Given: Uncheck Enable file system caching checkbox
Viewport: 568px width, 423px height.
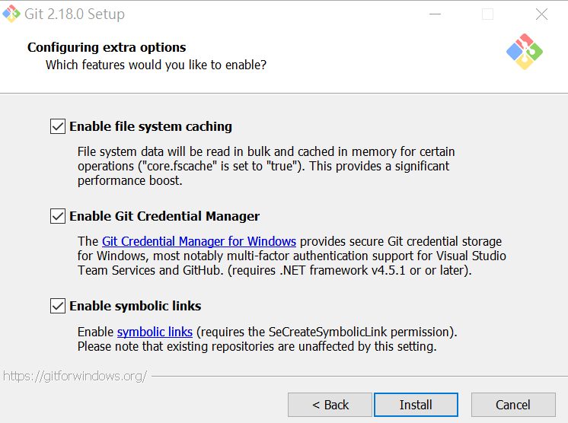Looking at the screenshot, I should (58, 126).
